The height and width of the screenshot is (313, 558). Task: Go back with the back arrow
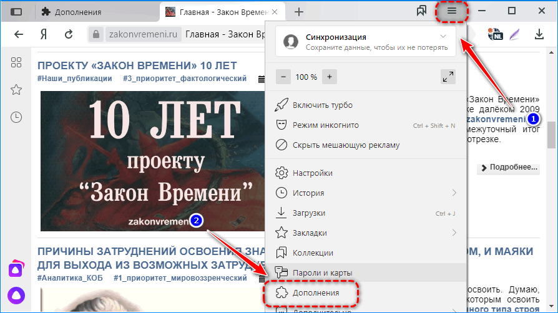click(x=19, y=34)
